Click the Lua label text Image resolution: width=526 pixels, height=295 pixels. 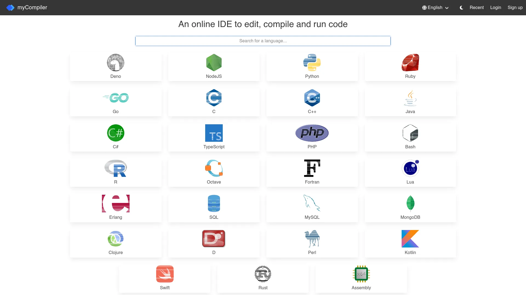coord(410,182)
